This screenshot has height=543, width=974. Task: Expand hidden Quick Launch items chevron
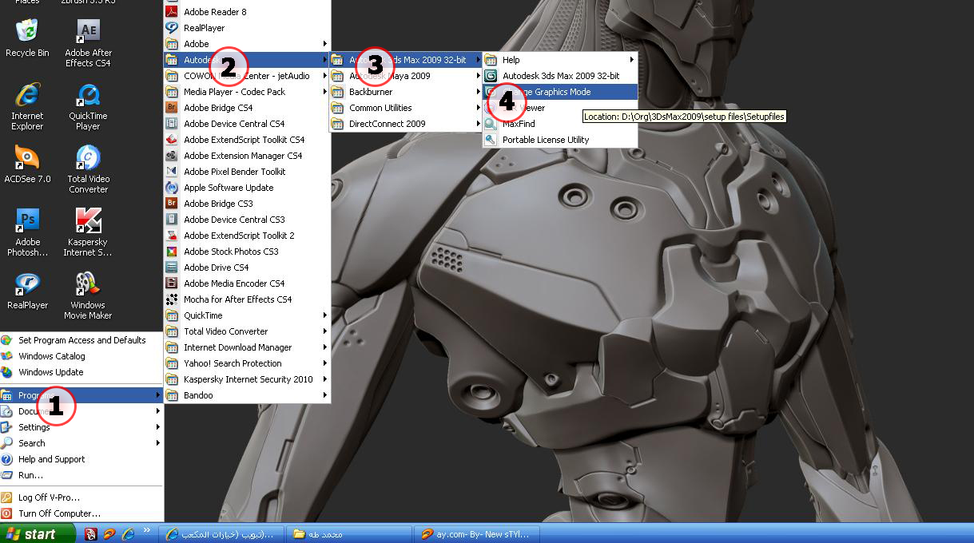[x=147, y=530]
